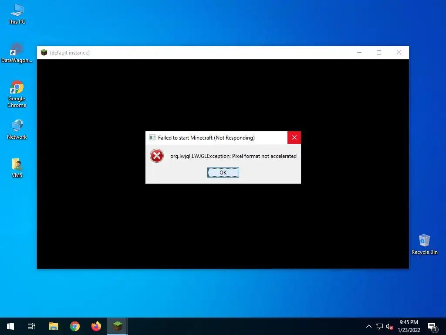Open the notification center icon
The image size is (446, 335).
coord(432,327)
